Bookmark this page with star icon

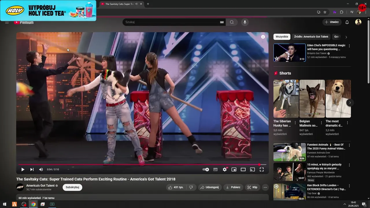tap(325, 12)
